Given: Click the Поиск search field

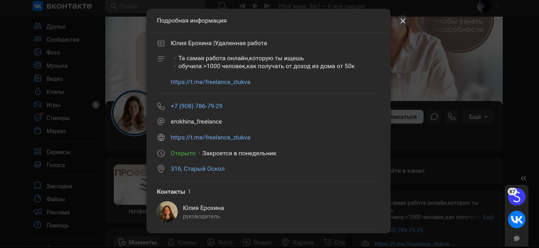Looking at the screenshot, I should (155, 6).
